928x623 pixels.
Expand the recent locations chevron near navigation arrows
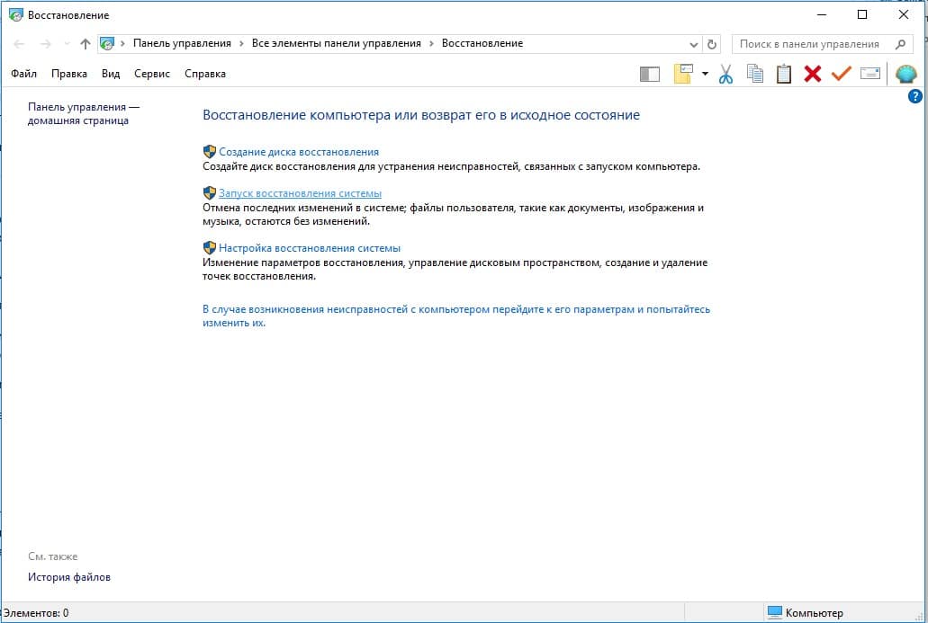point(67,44)
